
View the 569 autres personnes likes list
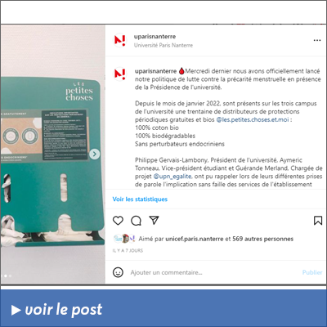pyautogui.click(x=263, y=239)
